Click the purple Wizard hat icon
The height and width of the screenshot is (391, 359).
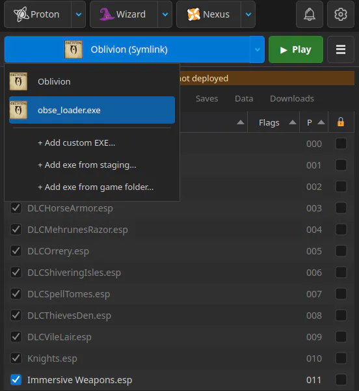(x=107, y=14)
